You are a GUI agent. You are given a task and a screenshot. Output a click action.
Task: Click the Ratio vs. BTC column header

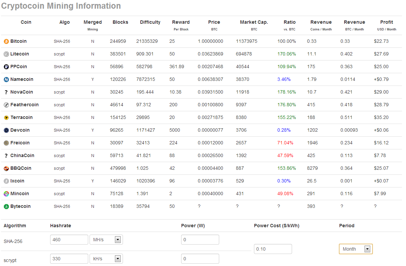pos(290,25)
